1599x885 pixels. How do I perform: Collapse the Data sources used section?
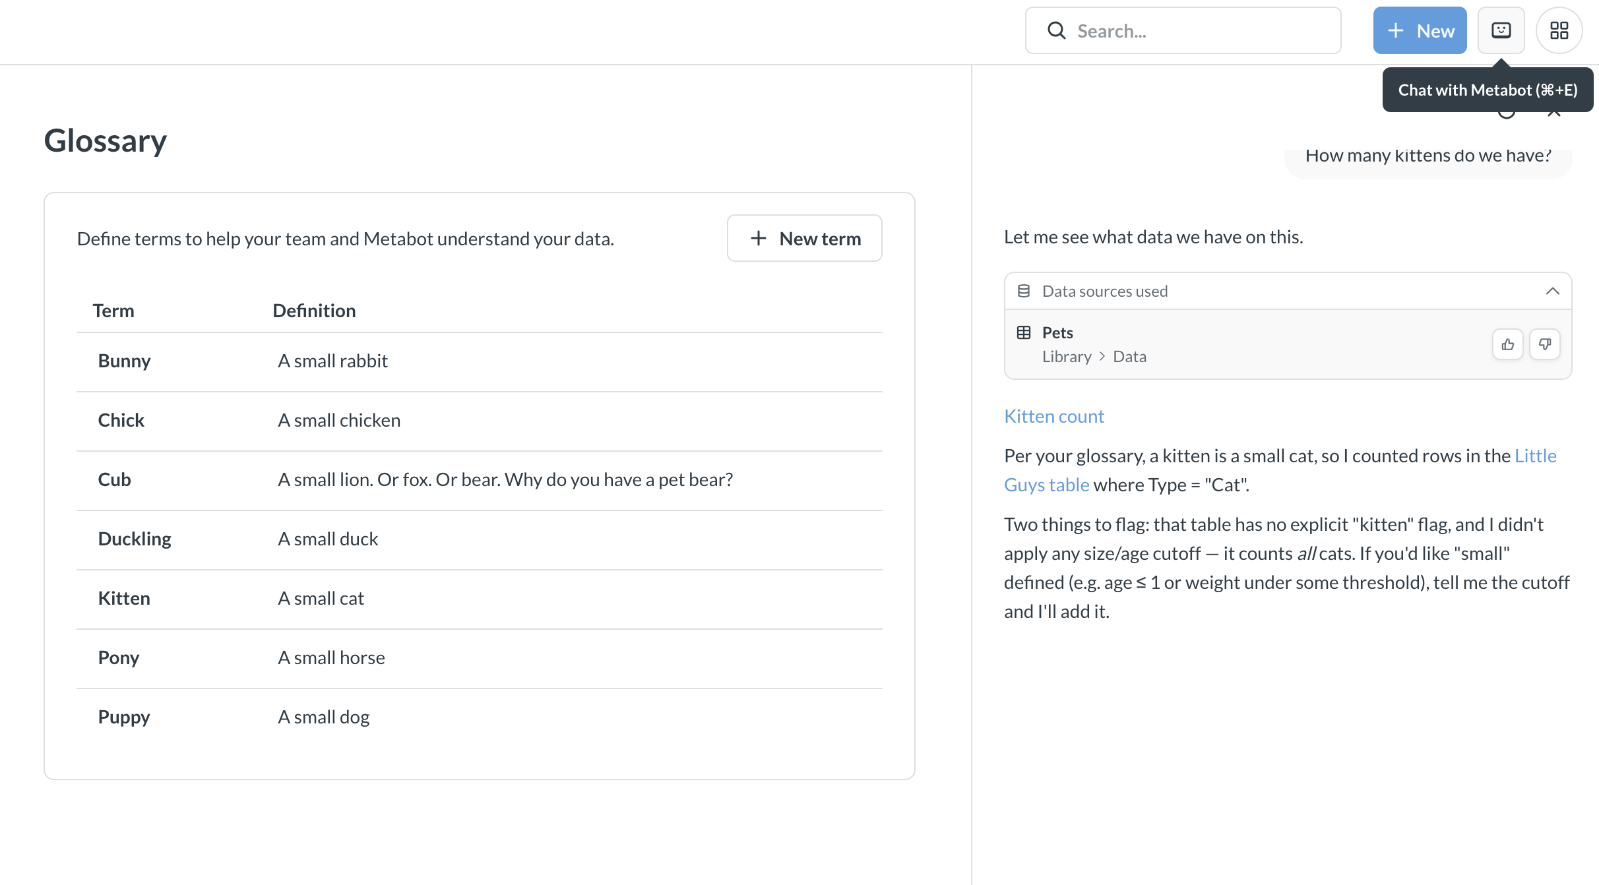point(1552,291)
